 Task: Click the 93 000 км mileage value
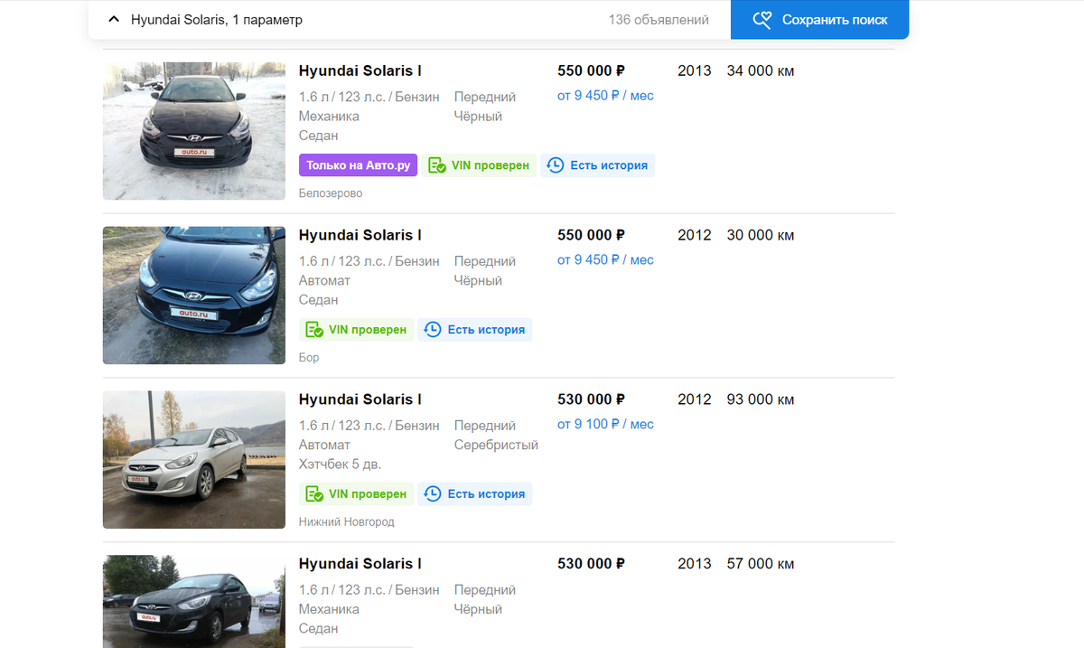[761, 399]
